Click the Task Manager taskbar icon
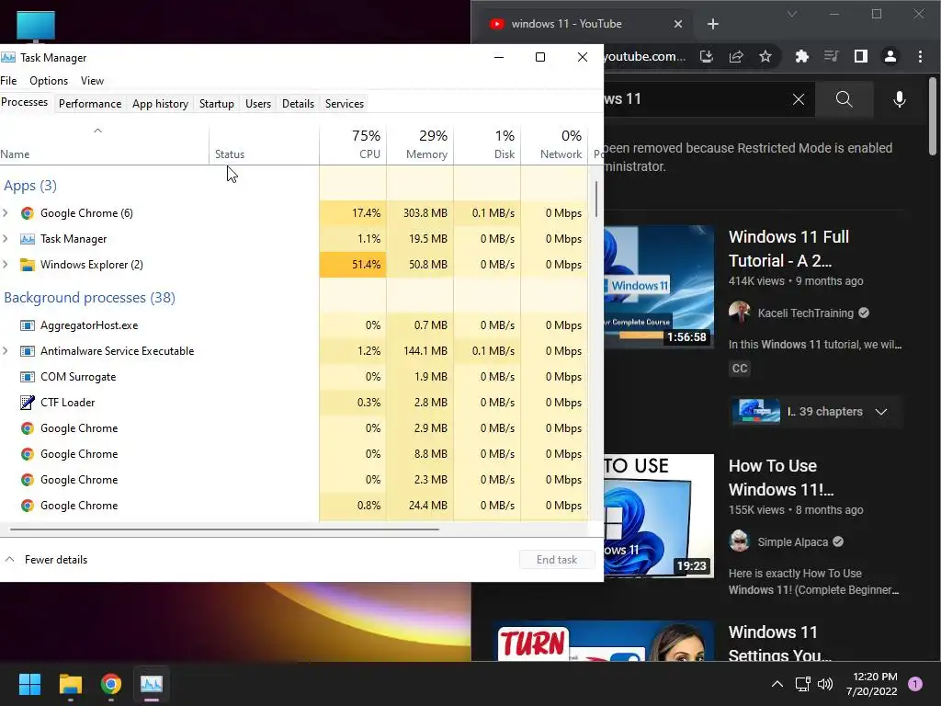The height and width of the screenshot is (706, 941). [152, 684]
